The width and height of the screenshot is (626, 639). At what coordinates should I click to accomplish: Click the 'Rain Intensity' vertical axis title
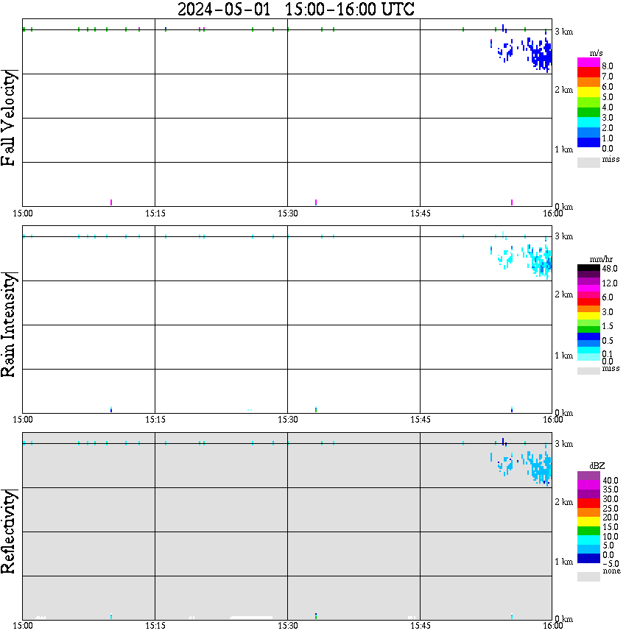(x=9, y=325)
